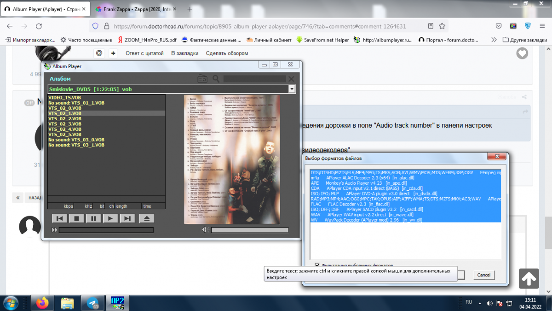Click the radio icon in Album Player
Screen dimensions: 552x311
pyautogui.click(x=203, y=79)
